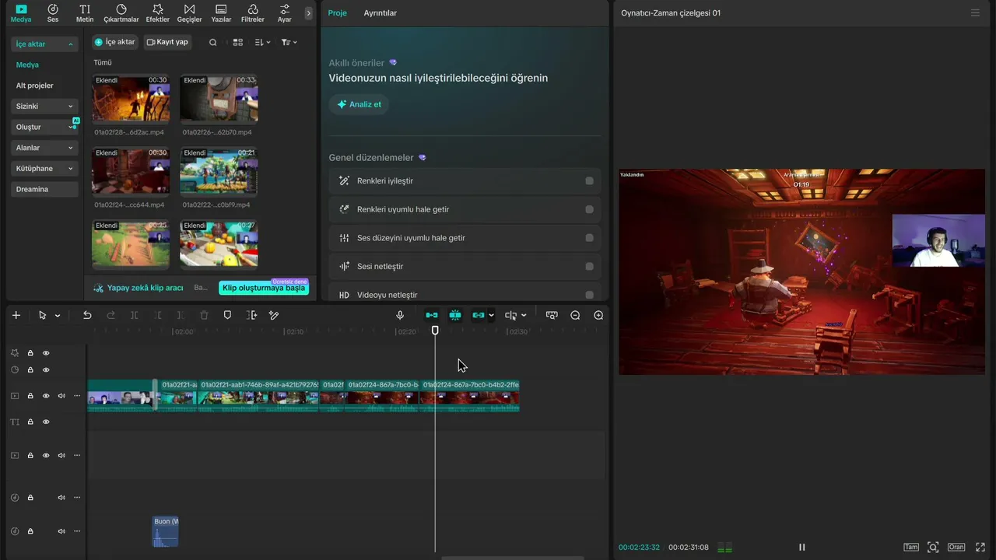This screenshot has width=996, height=560.
Task: Enter fullscreen preview with expand icon
Action: [x=980, y=548]
